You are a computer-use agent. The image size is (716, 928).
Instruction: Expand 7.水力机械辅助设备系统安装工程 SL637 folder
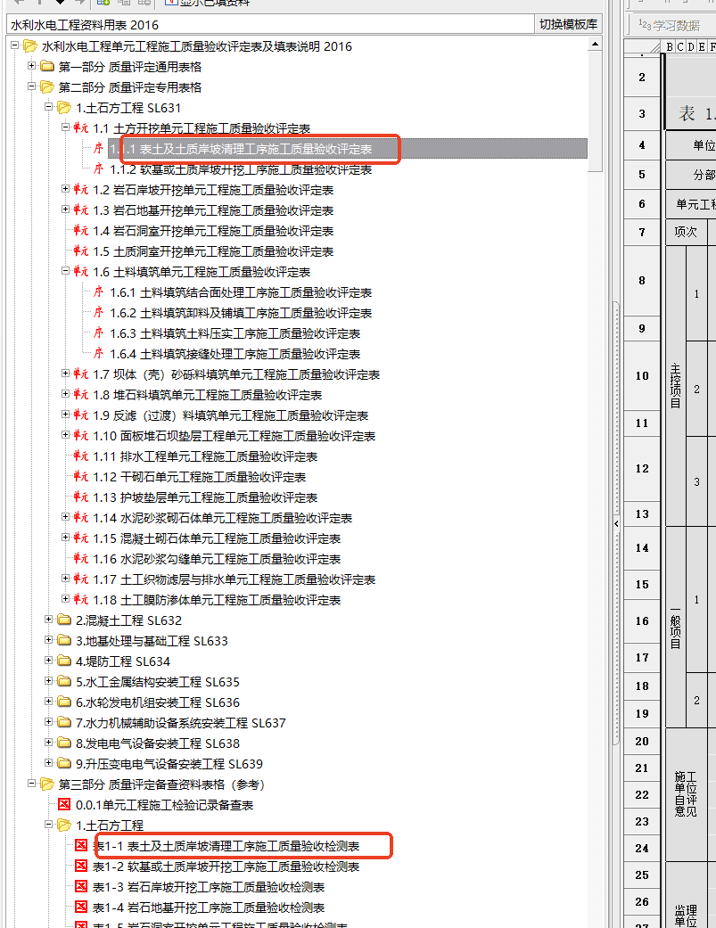point(48,722)
